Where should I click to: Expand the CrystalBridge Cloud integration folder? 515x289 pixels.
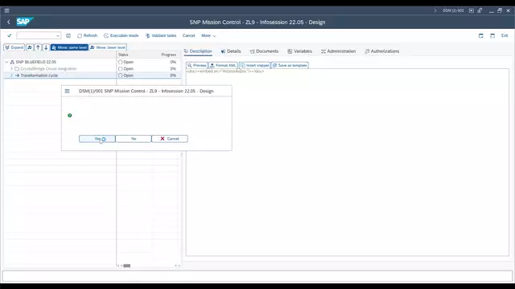coord(11,69)
